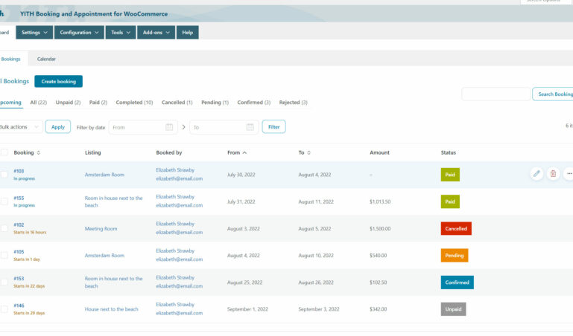This screenshot has width=573, height=336.
Task: Select checkbox for booking #155
Action: pyautogui.click(x=4, y=201)
